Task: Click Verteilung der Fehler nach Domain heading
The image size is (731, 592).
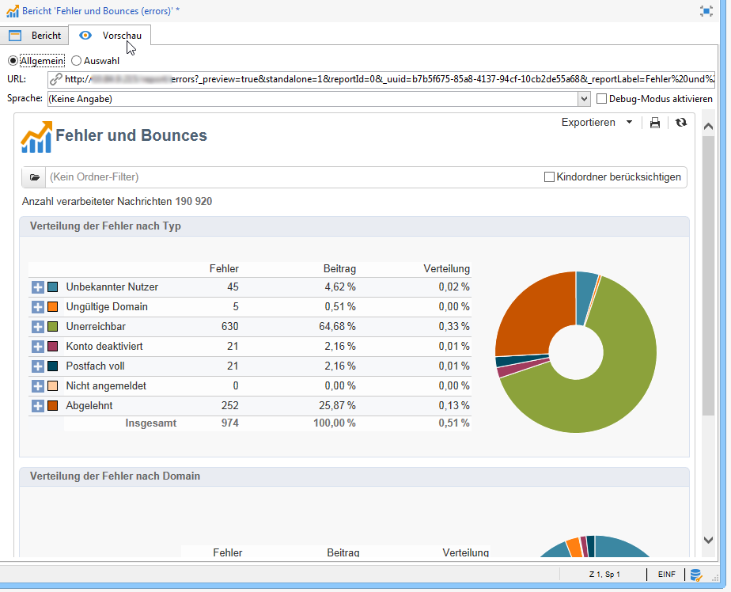Action: (116, 476)
